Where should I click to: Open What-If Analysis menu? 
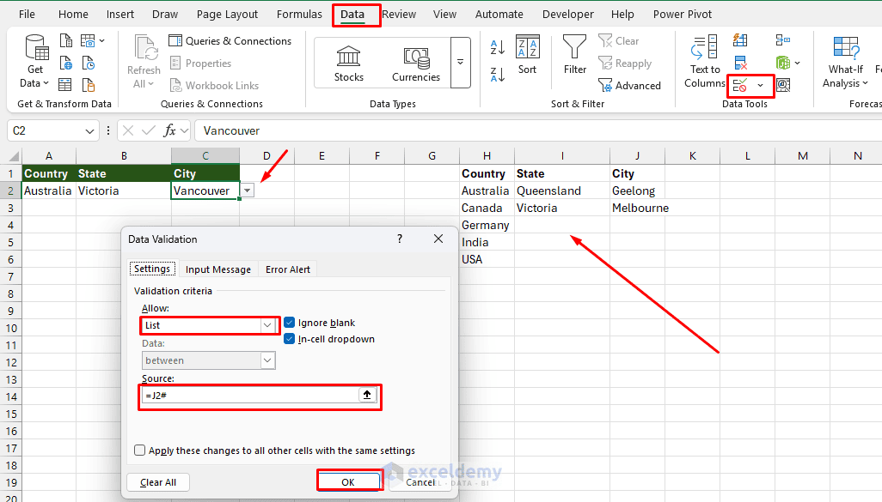[845, 61]
